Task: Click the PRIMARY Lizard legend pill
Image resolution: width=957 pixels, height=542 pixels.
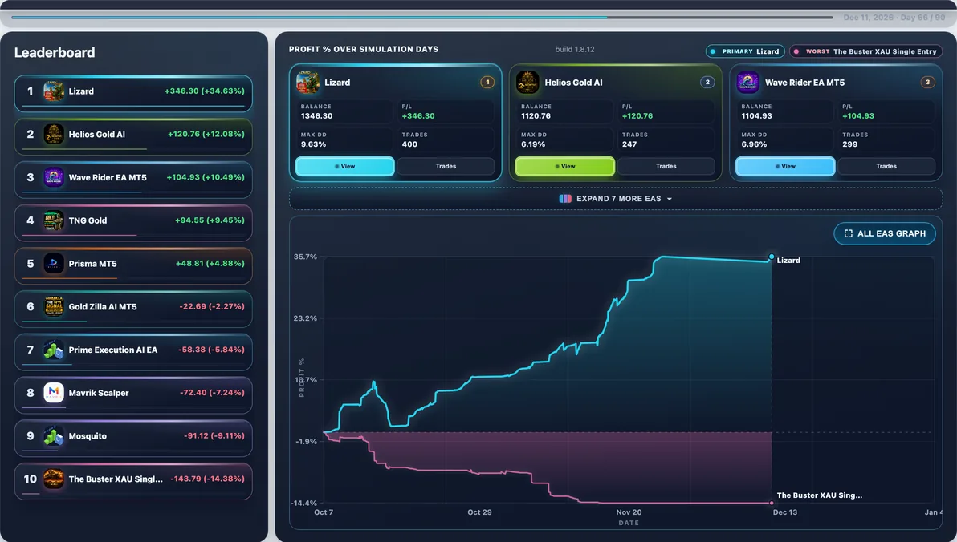Action: (x=745, y=51)
